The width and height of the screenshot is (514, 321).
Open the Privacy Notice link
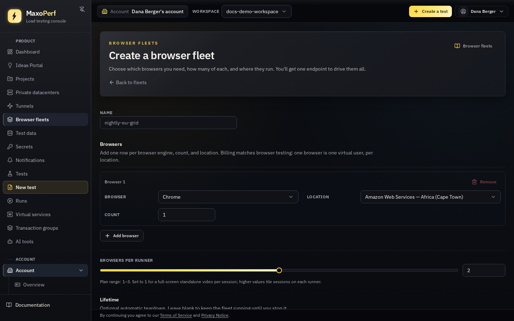(215, 315)
